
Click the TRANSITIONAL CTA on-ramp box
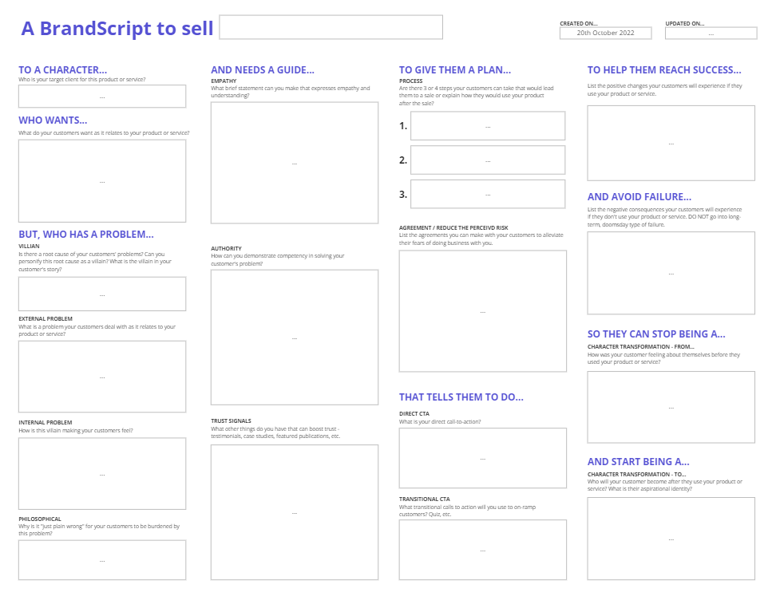pos(481,550)
